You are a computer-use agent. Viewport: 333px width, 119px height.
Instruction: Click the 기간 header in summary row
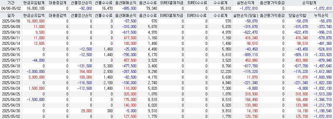(11, 3)
